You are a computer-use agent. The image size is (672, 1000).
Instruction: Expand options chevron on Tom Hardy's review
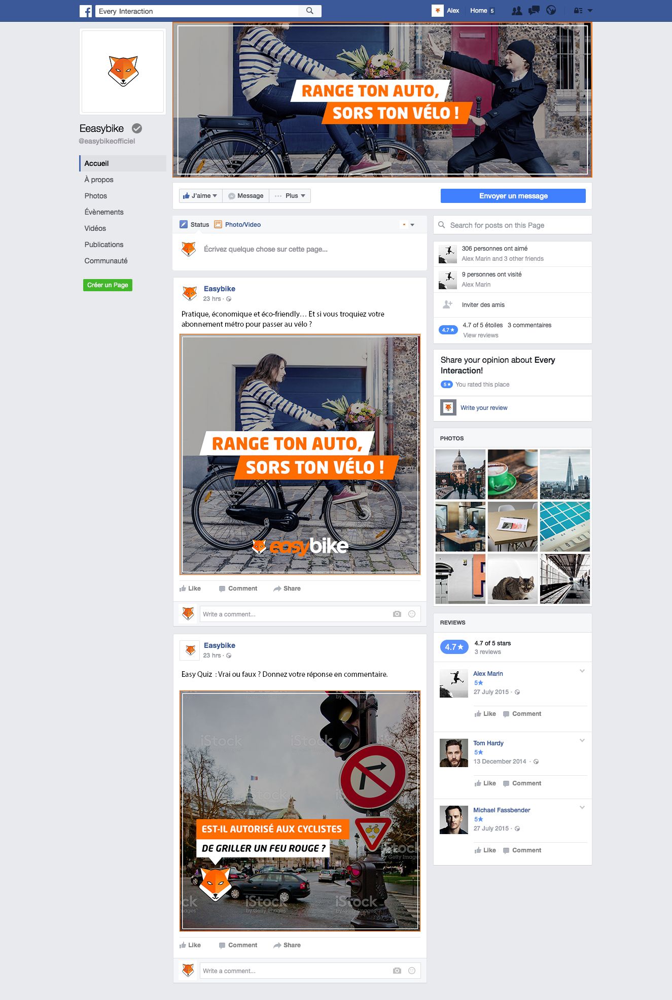(x=582, y=741)
